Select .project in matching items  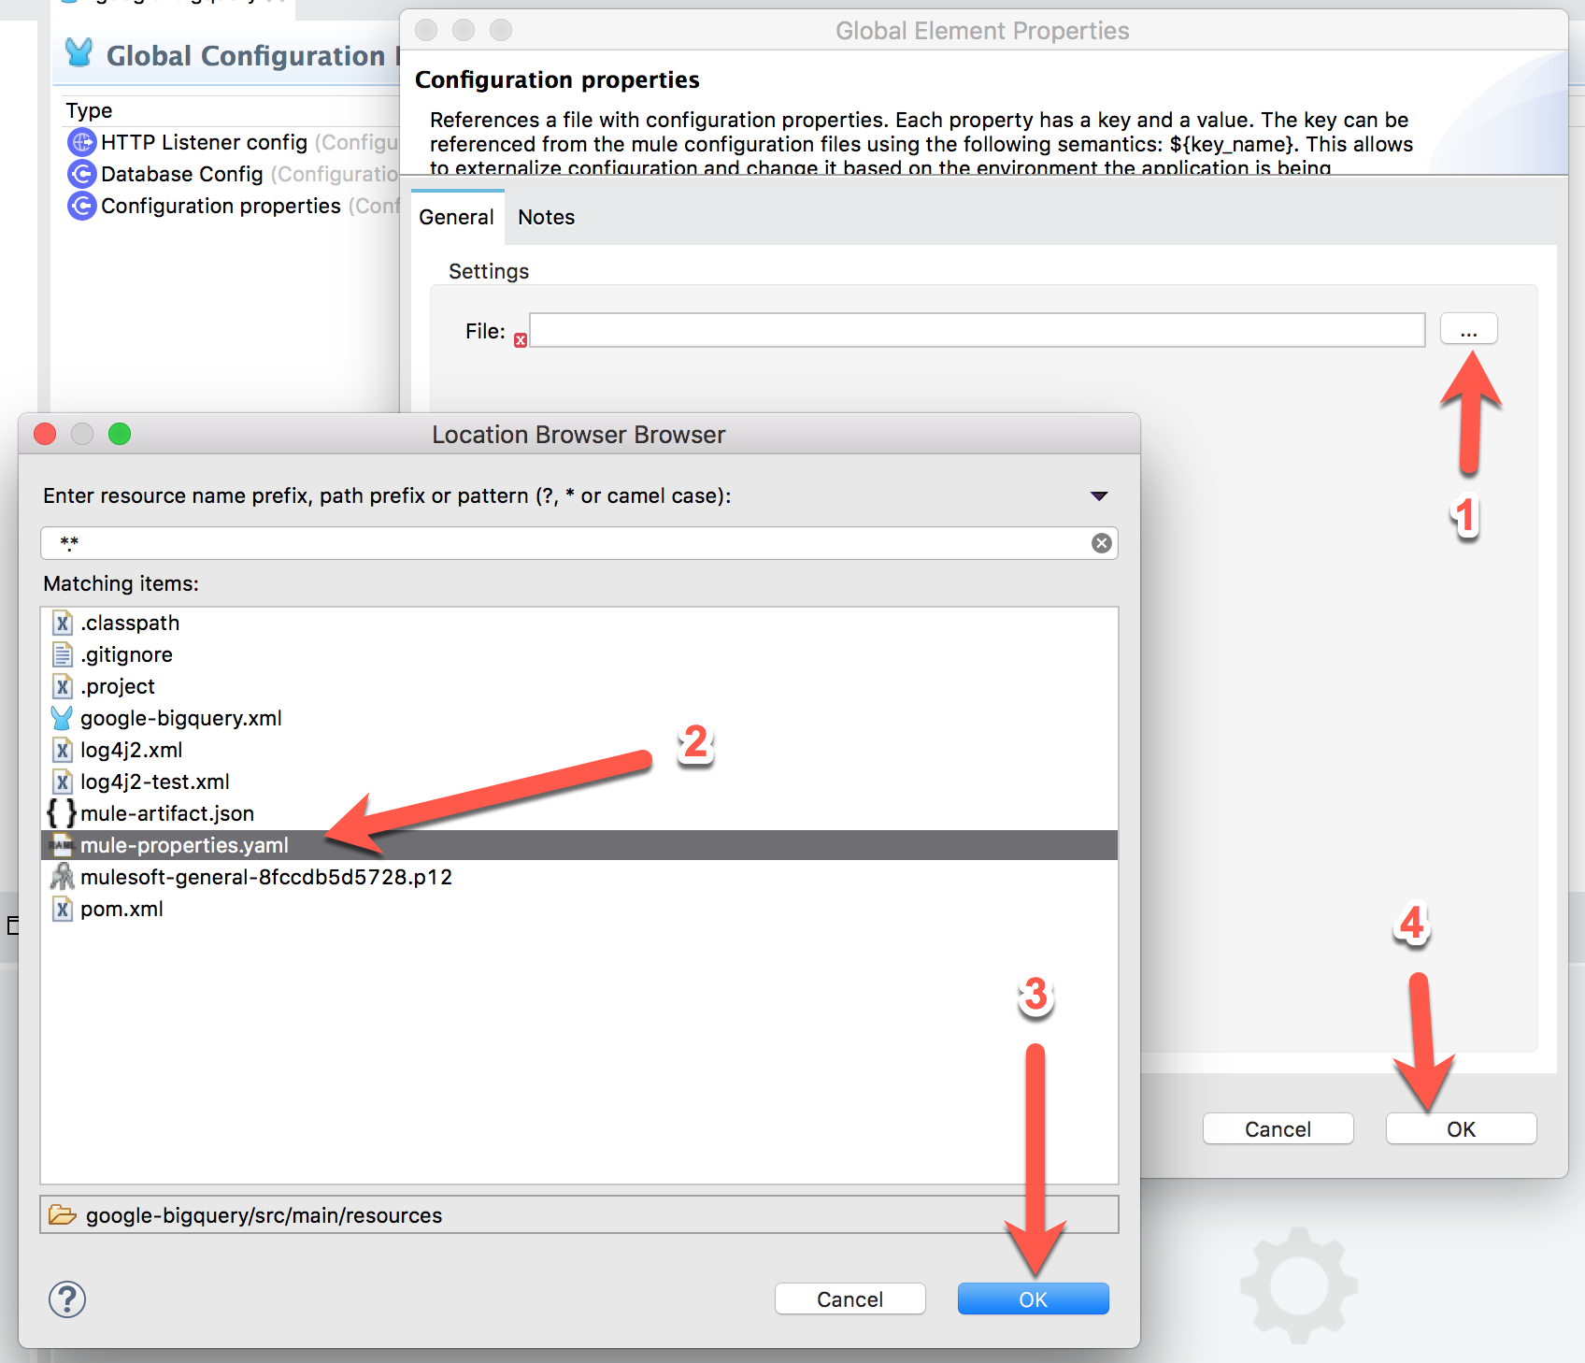tap(579, 686)
